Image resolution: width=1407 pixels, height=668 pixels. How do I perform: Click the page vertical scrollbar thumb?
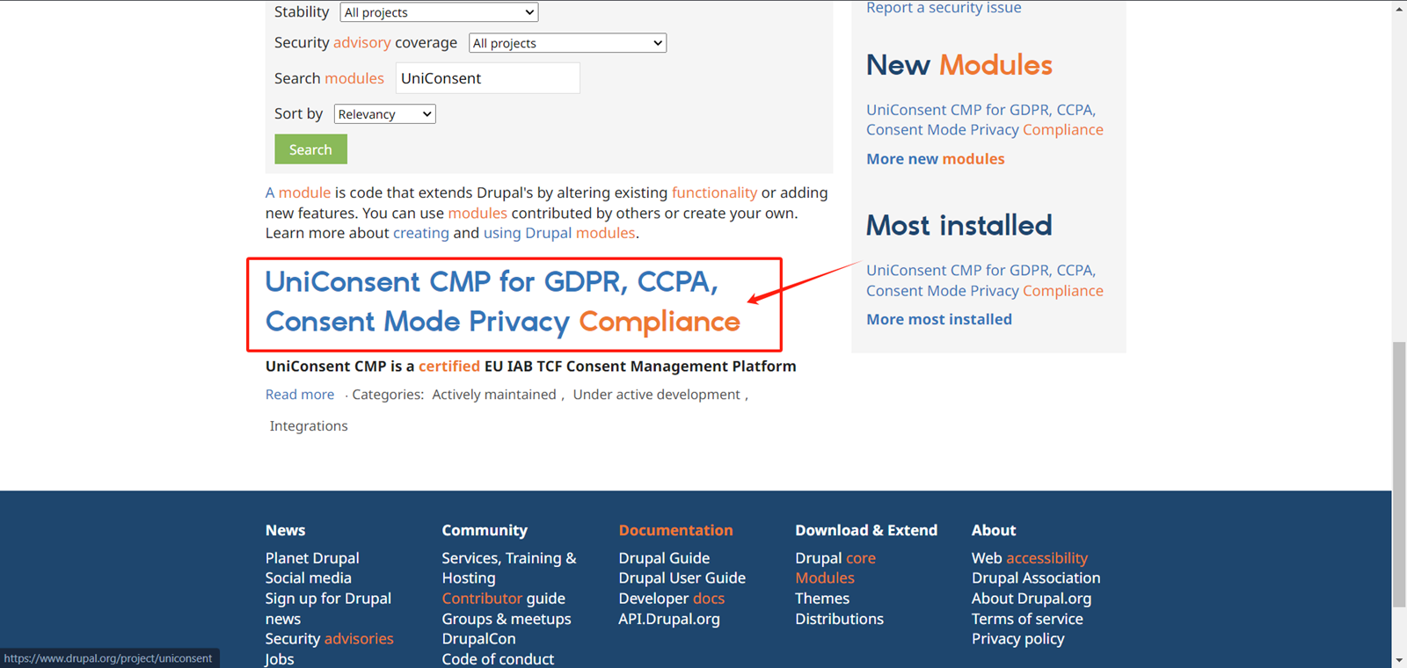click(x=1399, y=475)
